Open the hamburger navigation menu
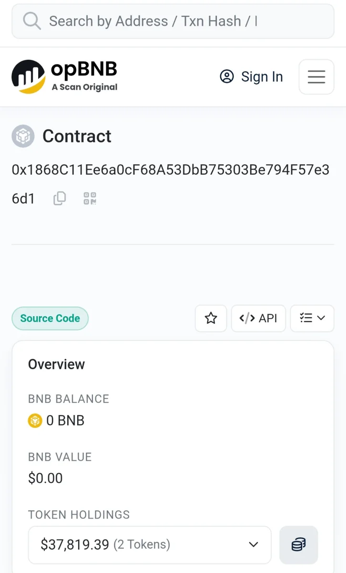 tap(316, 77)
